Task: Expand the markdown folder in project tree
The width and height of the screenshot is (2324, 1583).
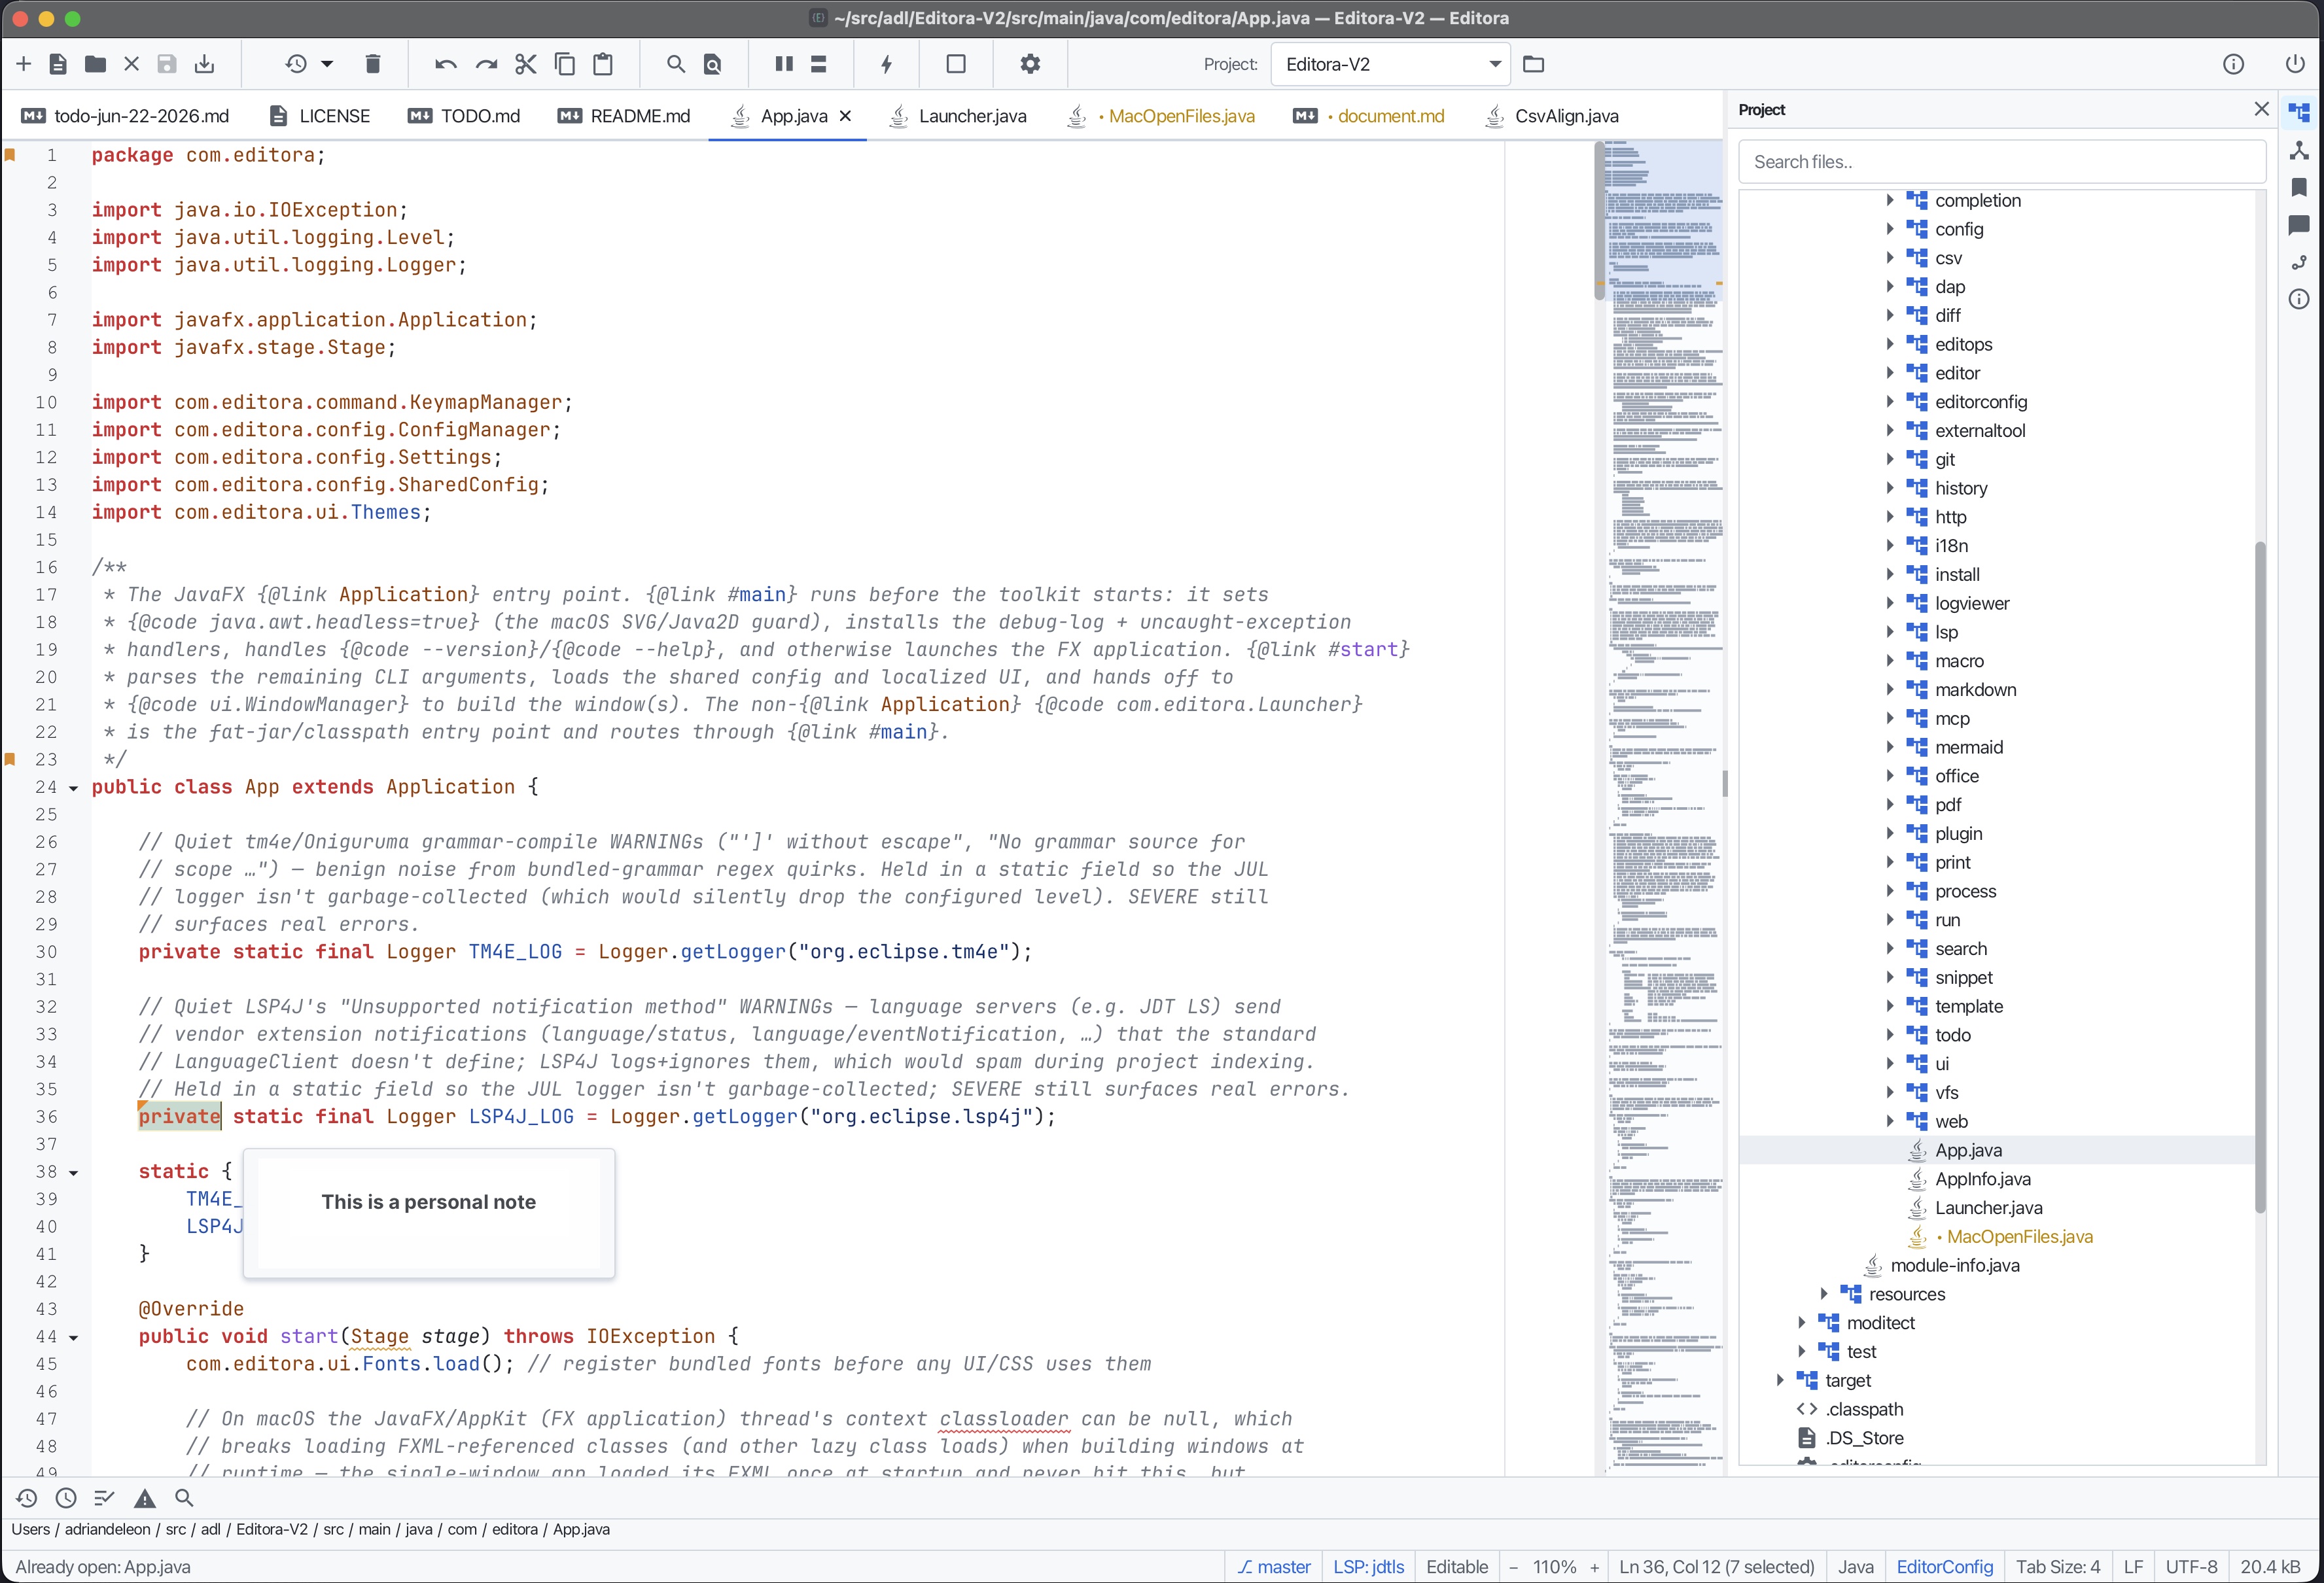Action: click(x=1890, y=689)
